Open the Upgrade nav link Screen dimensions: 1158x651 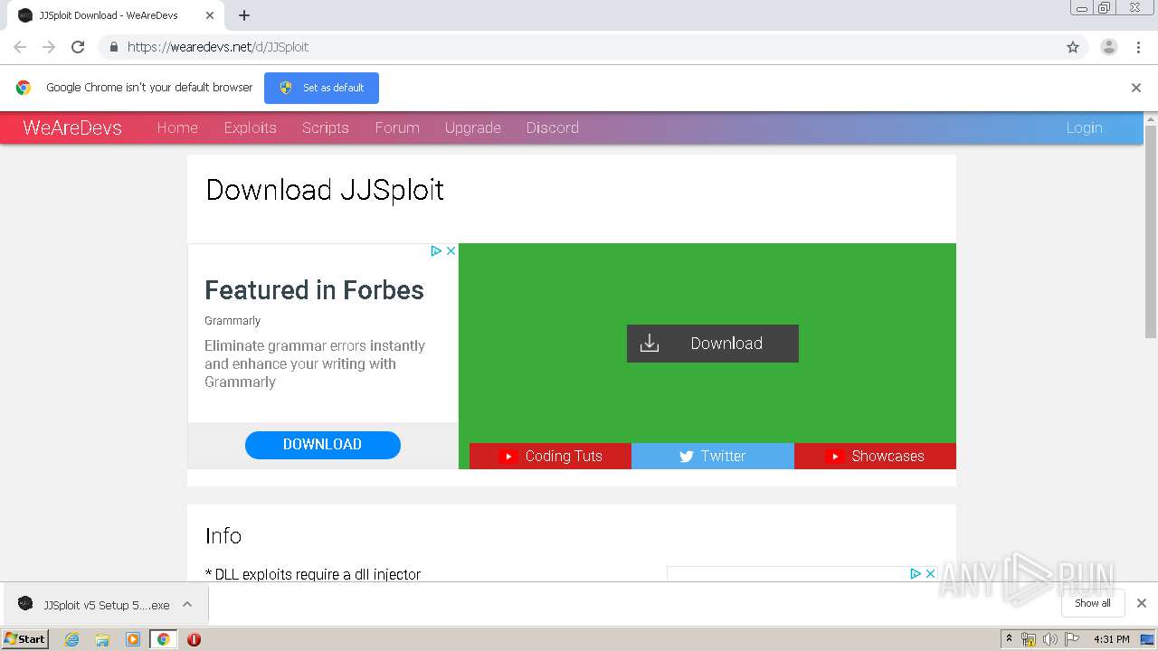point(473,127)
